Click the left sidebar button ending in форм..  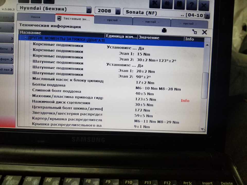pos(6,59)
